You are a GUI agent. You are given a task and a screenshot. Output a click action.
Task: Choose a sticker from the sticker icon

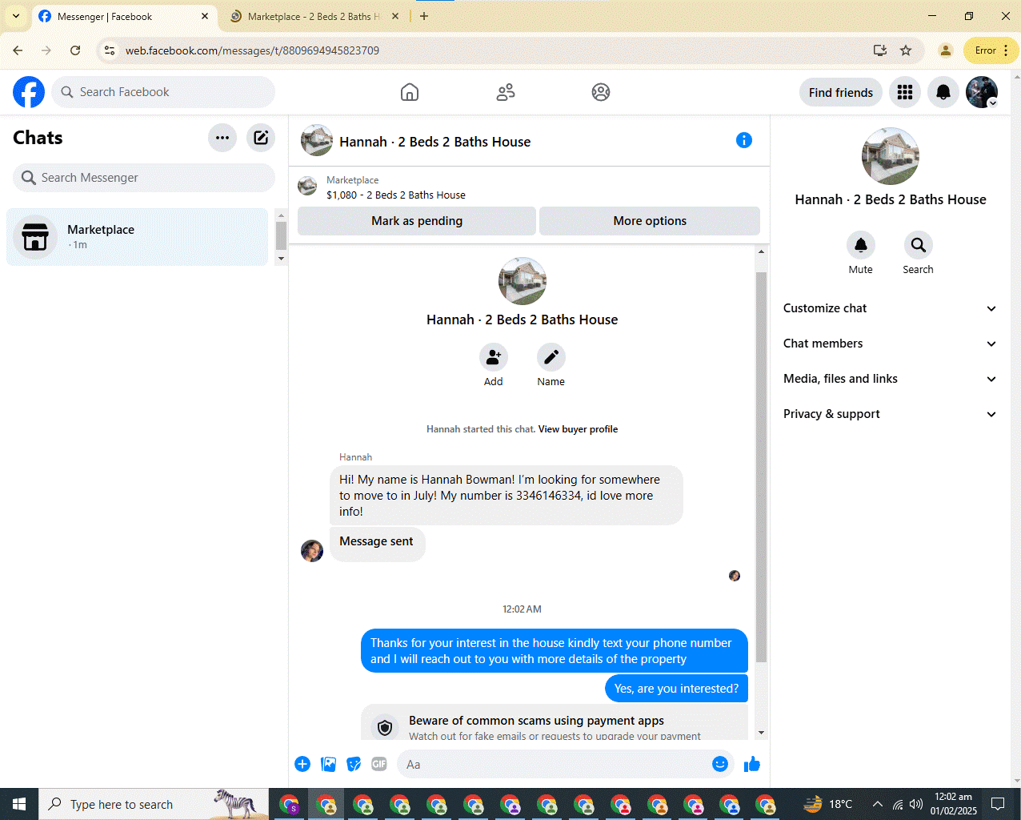[x=354, y=764]
